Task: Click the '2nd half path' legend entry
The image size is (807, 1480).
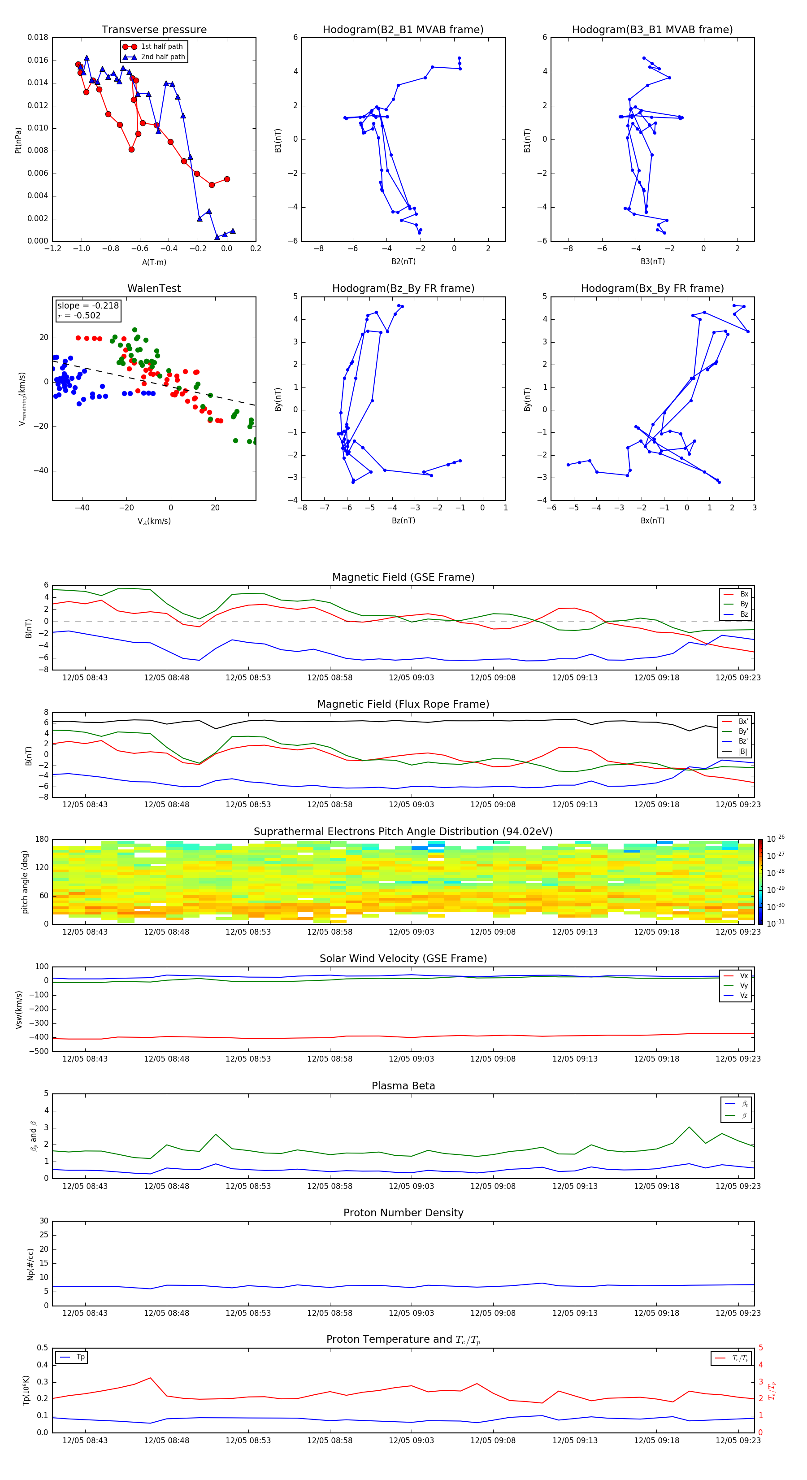Action: 153,57
